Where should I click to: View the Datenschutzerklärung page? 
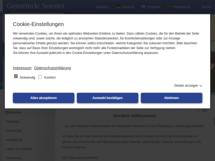[52, 68]
